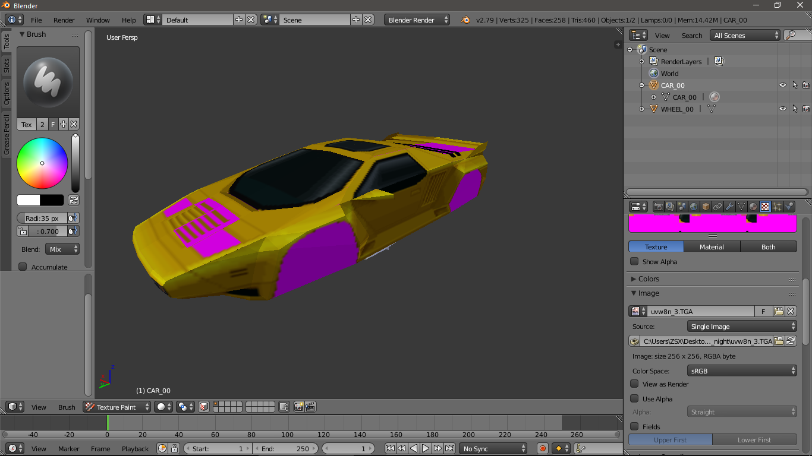Open the World properties globe icon
The width and height of the screenshot is (812, 456).
tap(694, 207)
